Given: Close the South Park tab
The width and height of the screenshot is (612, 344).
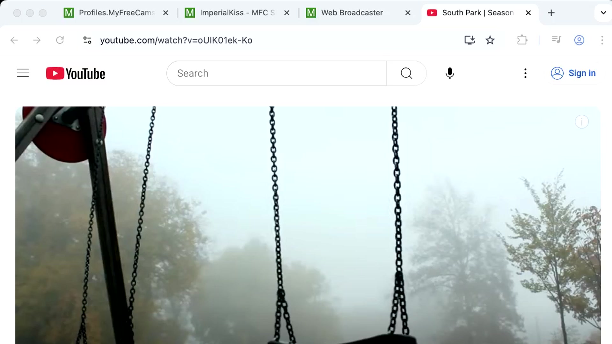Looking at the screenshot, I should click(x=528, y=13).
